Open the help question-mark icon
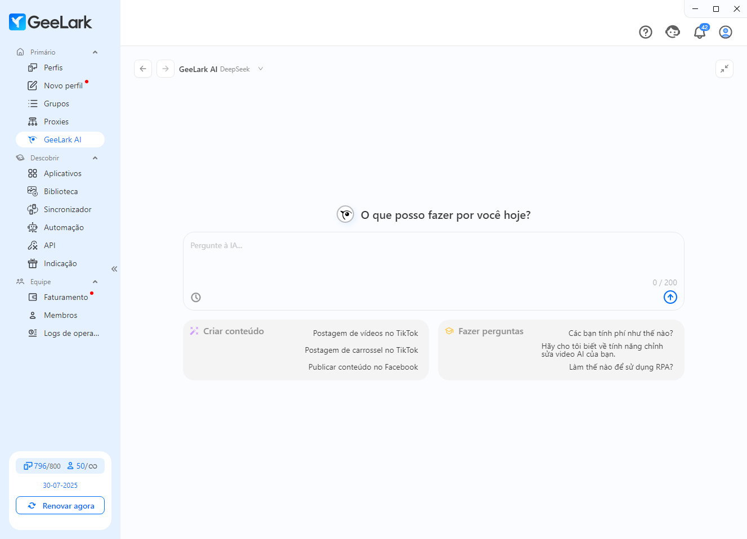747x539 pixels. [x=646, y=32]
